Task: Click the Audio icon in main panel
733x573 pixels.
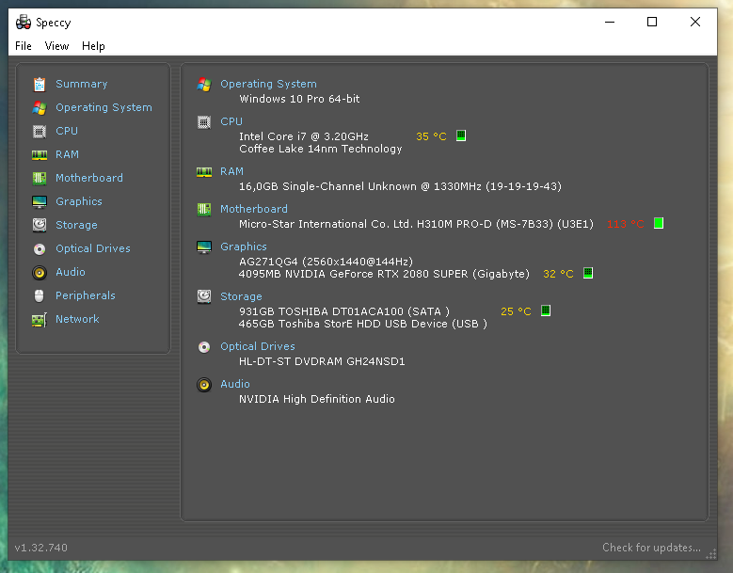Action: [x=204, y=385]
